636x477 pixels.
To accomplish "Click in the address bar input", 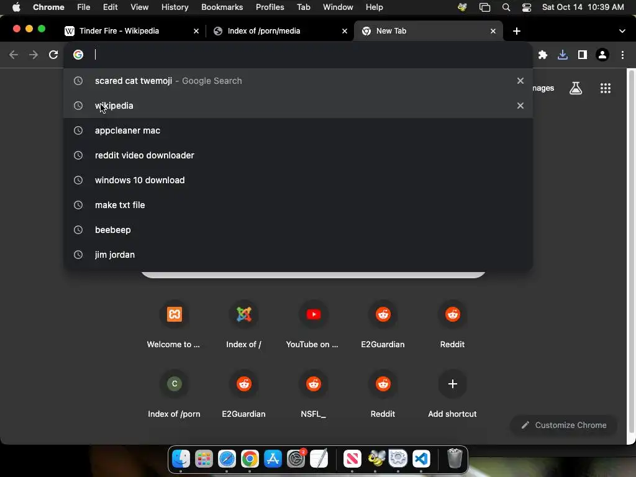I will tap(298, 55).
